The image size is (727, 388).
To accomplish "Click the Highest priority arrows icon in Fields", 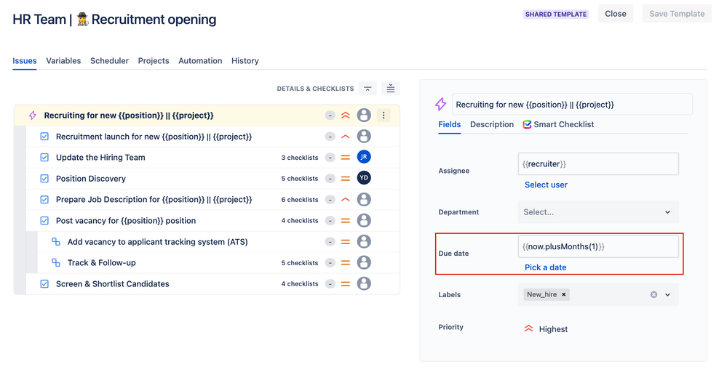I will (528, 328).
